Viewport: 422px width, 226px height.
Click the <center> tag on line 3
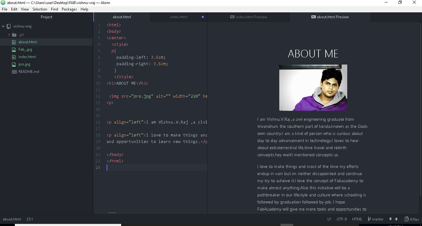116,38
